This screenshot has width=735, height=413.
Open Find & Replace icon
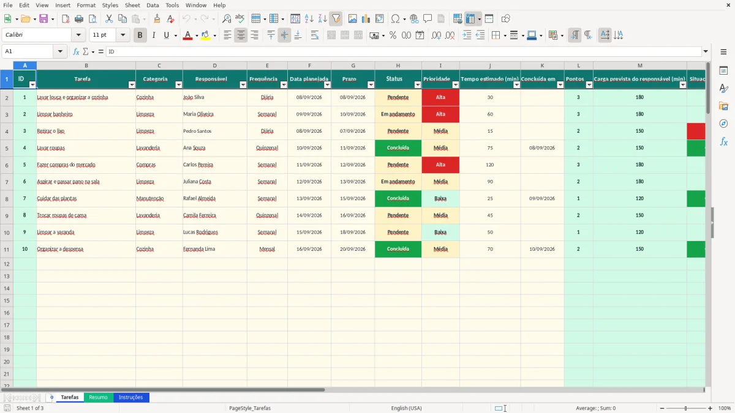tap(227, 19)
